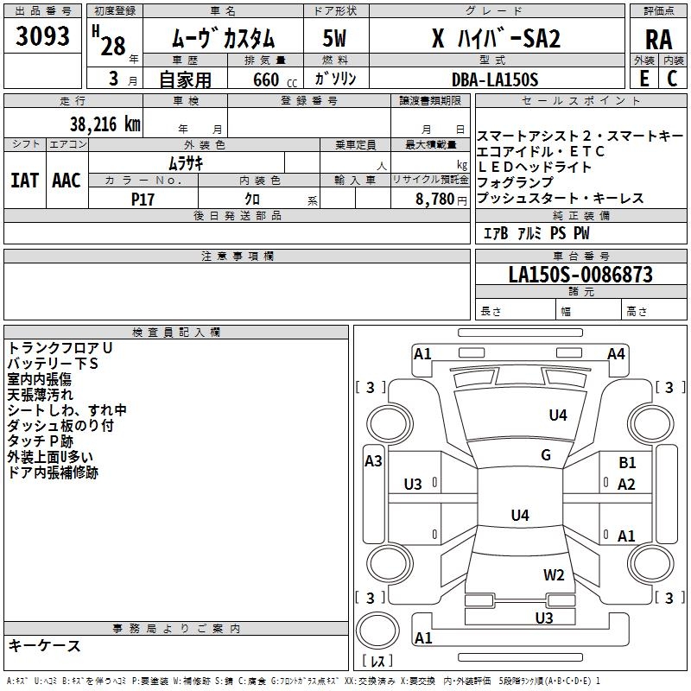Select the IAT shift type value
Image resolution: width=691 pixels, height=691 pixels.
[x=24, y=181]
